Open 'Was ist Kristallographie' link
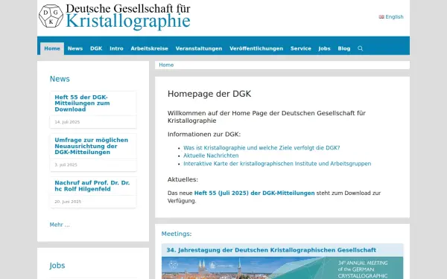Screen dimensions: 447x279 tap(261, 148)
